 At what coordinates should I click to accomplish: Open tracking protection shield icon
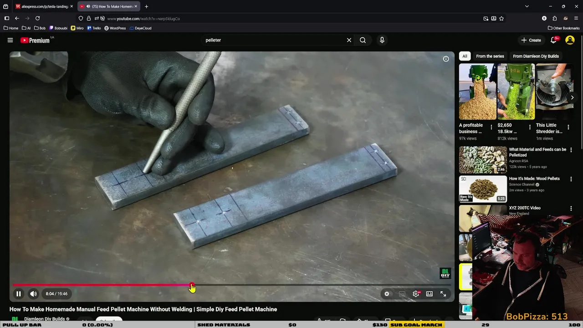81,18
